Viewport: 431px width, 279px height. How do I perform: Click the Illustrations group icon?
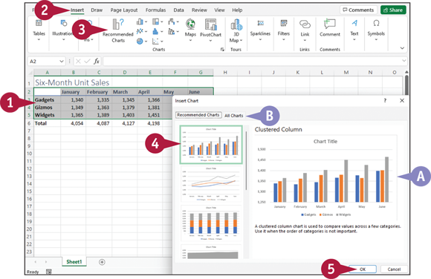[63, 24]
